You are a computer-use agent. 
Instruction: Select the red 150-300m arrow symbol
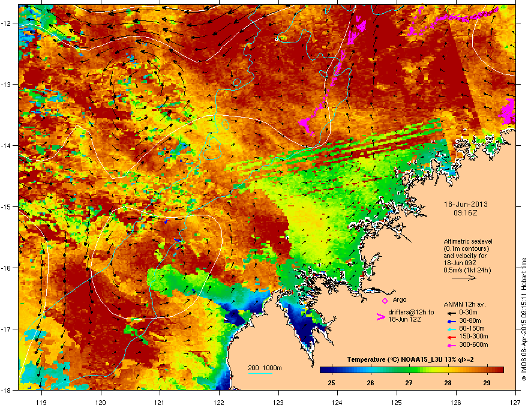452,337
